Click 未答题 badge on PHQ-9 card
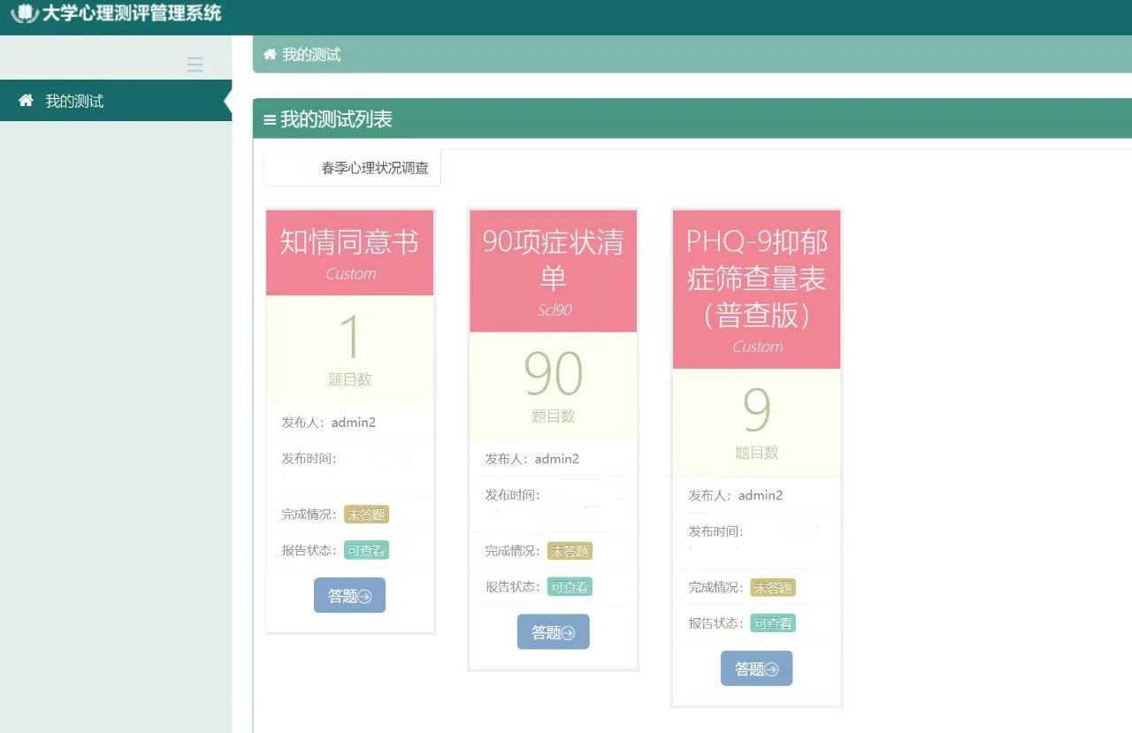Viewport: 1132px width, 733px height. coord(773,587)
